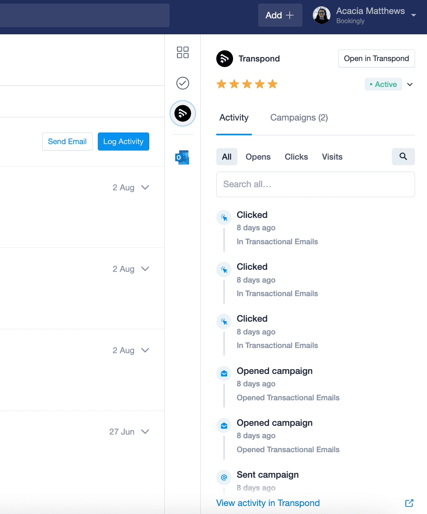
Task: Open the Outlook integration sidebar icon
Action: (x=182, y=158)
